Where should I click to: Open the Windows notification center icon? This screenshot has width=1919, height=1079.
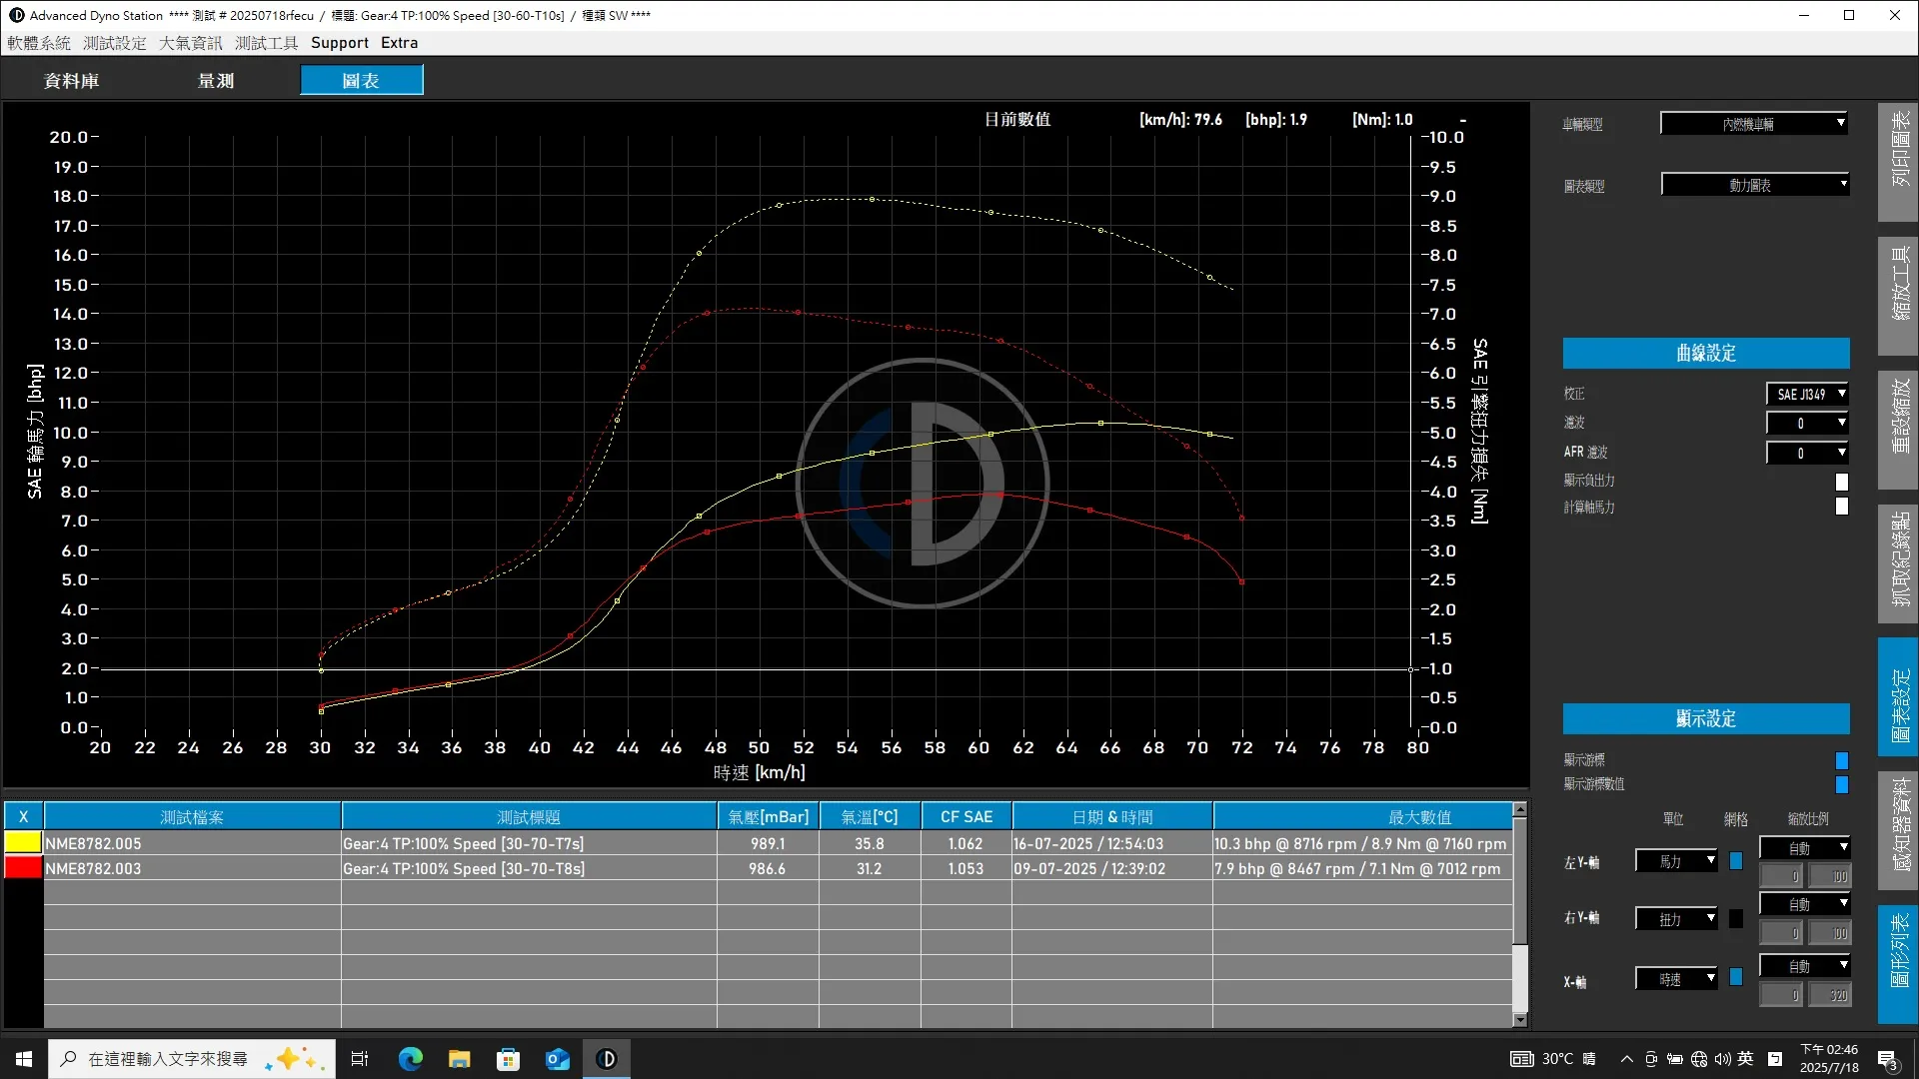(1887, 1059)
